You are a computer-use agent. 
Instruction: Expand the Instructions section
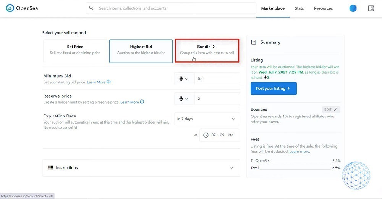click(x=231, y=168)
